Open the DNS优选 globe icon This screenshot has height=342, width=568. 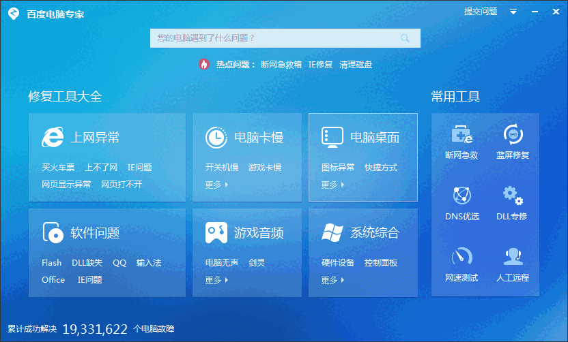pos(462,196)
